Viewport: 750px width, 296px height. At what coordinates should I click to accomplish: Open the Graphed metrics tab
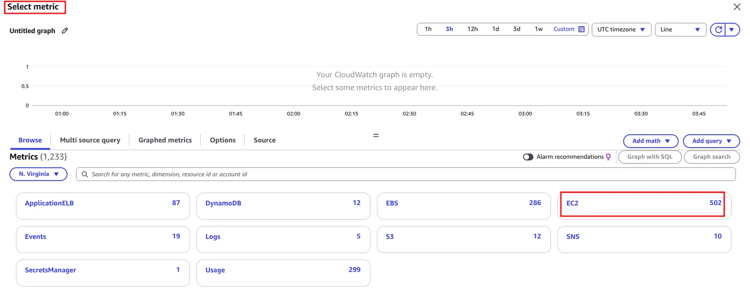[165, 140]
